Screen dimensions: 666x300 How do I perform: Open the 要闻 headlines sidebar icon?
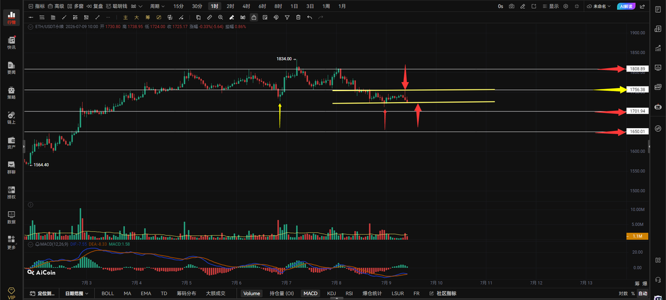click(x=12, y=68)
